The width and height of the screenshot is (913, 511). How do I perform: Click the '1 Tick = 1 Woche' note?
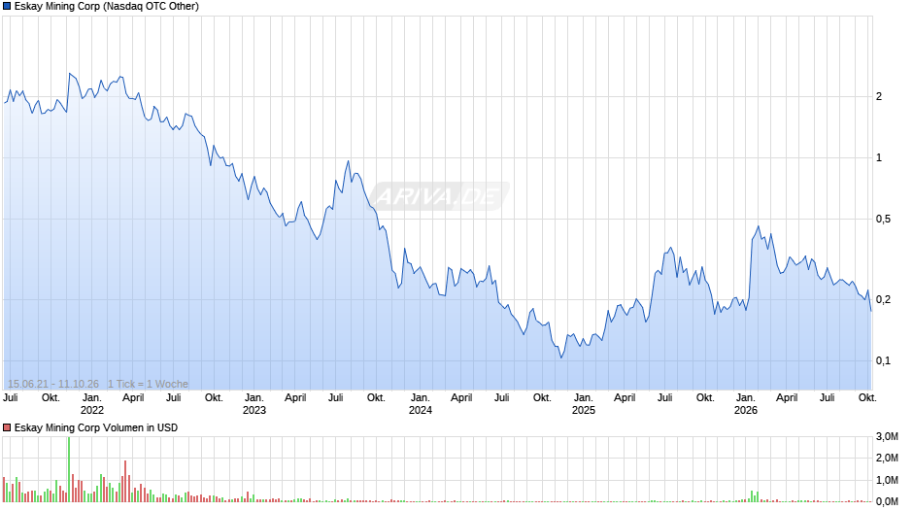click(148, 384)
